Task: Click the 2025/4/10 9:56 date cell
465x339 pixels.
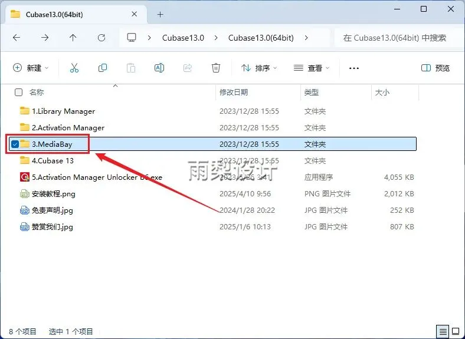Action: [x=245, y=194]
